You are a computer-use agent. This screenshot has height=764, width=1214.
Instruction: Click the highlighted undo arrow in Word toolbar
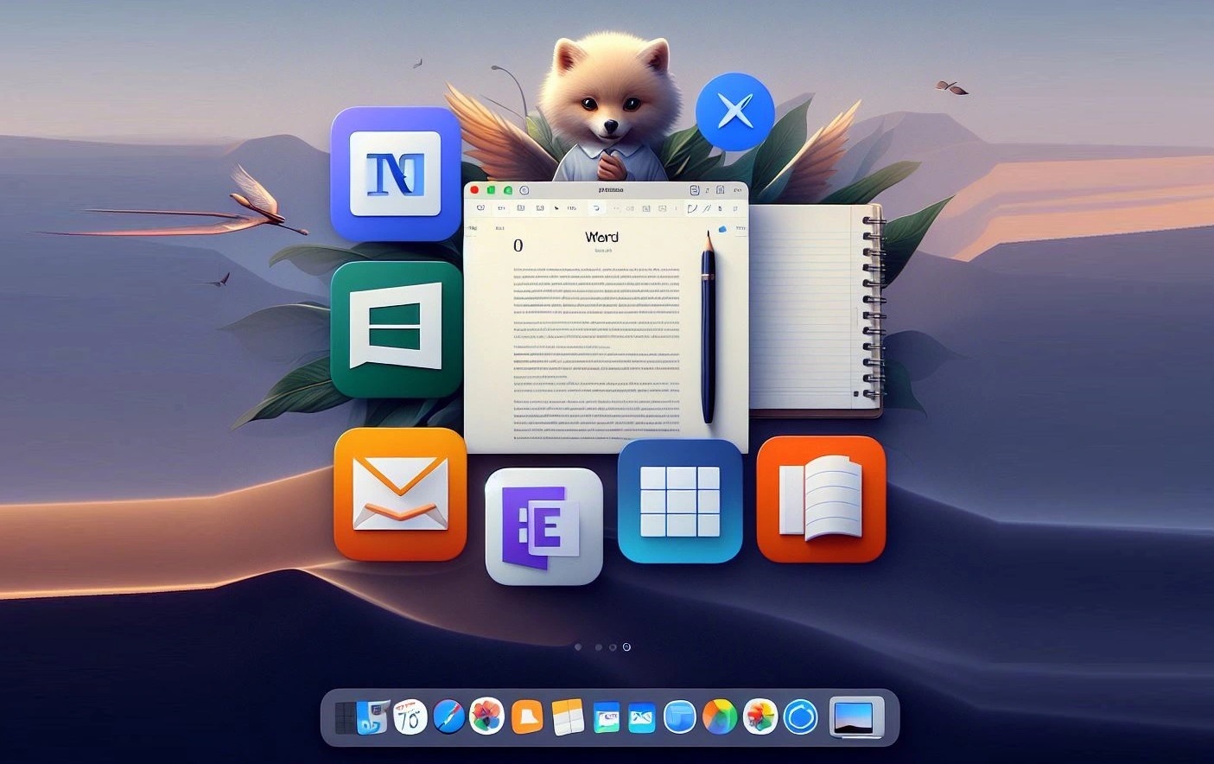pyautogui.click(x=596, y=208)
